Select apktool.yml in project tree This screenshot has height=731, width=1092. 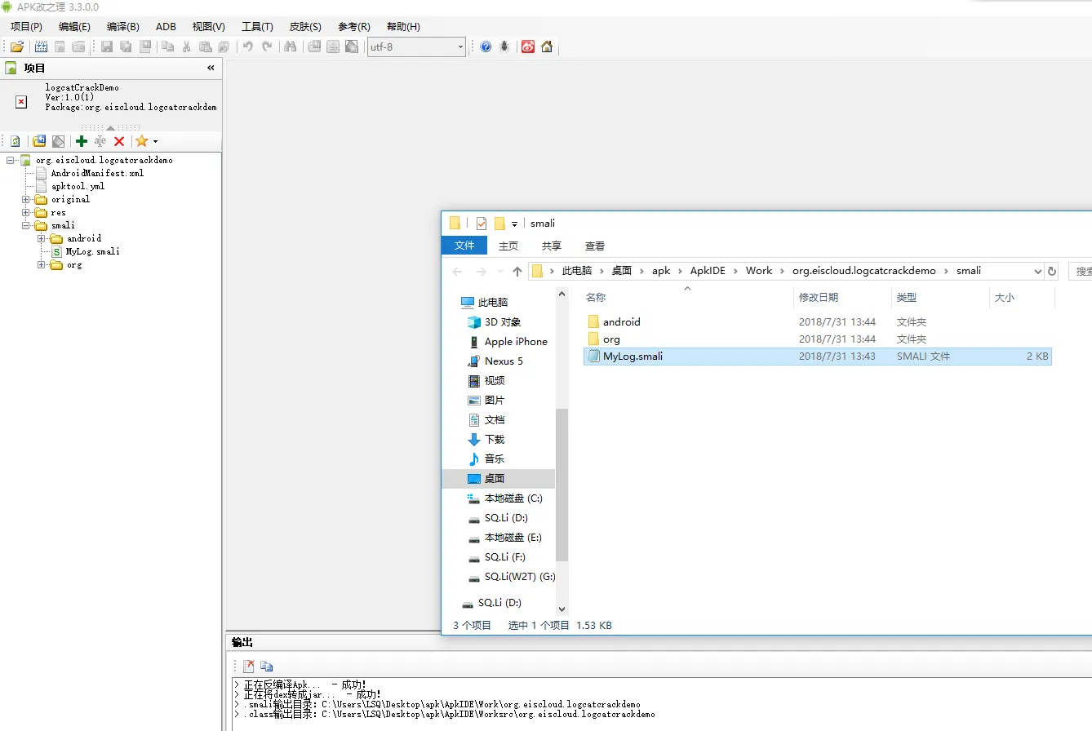click(78, 186)
